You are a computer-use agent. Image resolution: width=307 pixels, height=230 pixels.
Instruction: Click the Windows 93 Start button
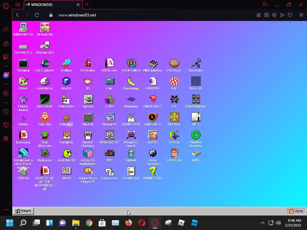23,211
